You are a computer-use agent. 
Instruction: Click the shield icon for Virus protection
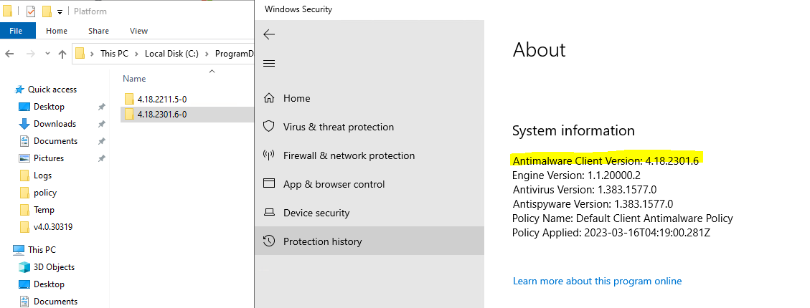click(x=268, y=126)
